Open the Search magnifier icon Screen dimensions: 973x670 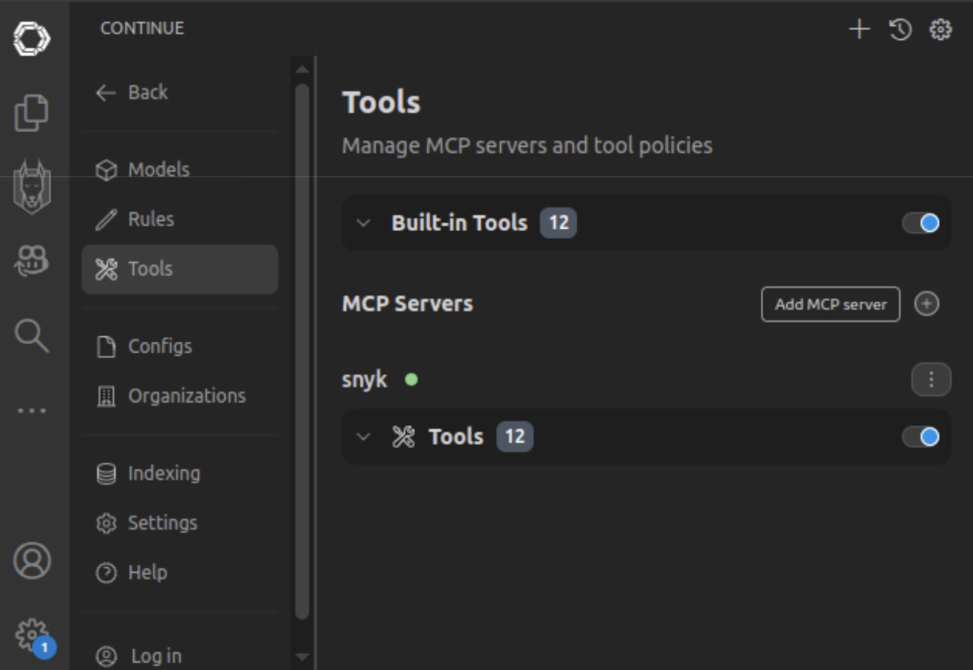tap(32, 335)
